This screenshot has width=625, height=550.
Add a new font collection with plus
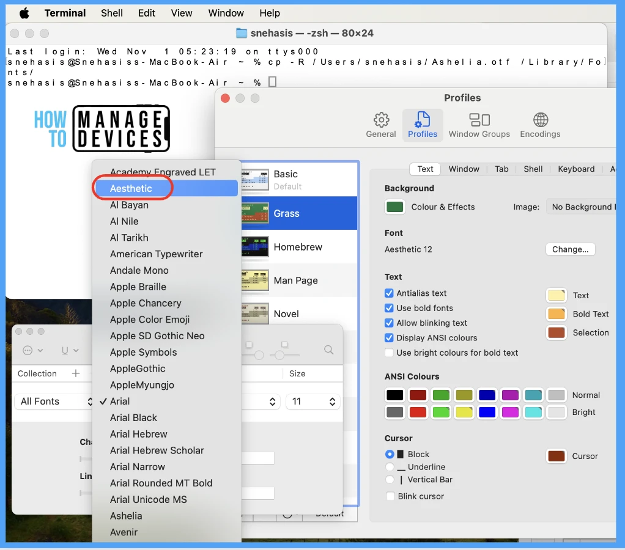tap(76, 373)
